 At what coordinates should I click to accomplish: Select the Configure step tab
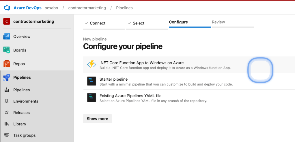click(190, 23)
